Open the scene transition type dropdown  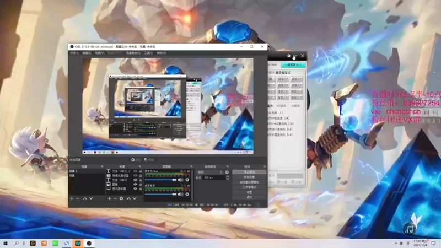[x=211, y=172]
